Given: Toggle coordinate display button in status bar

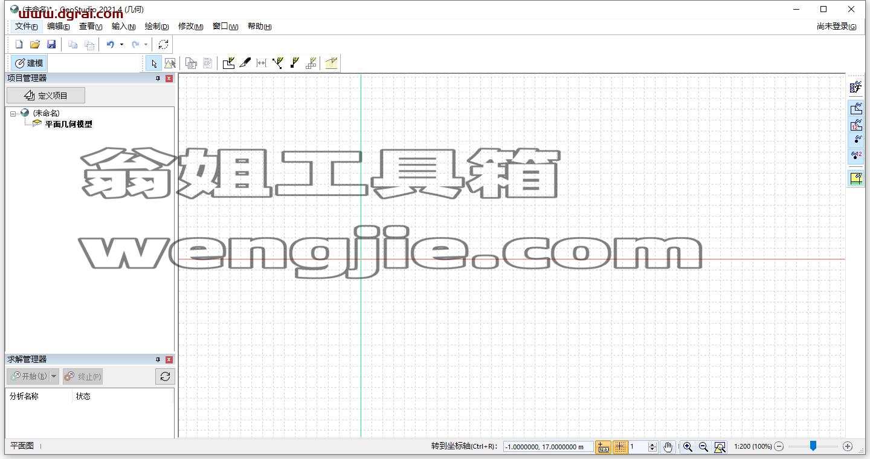Looking at the screenshot, I should tap(603, 447).
